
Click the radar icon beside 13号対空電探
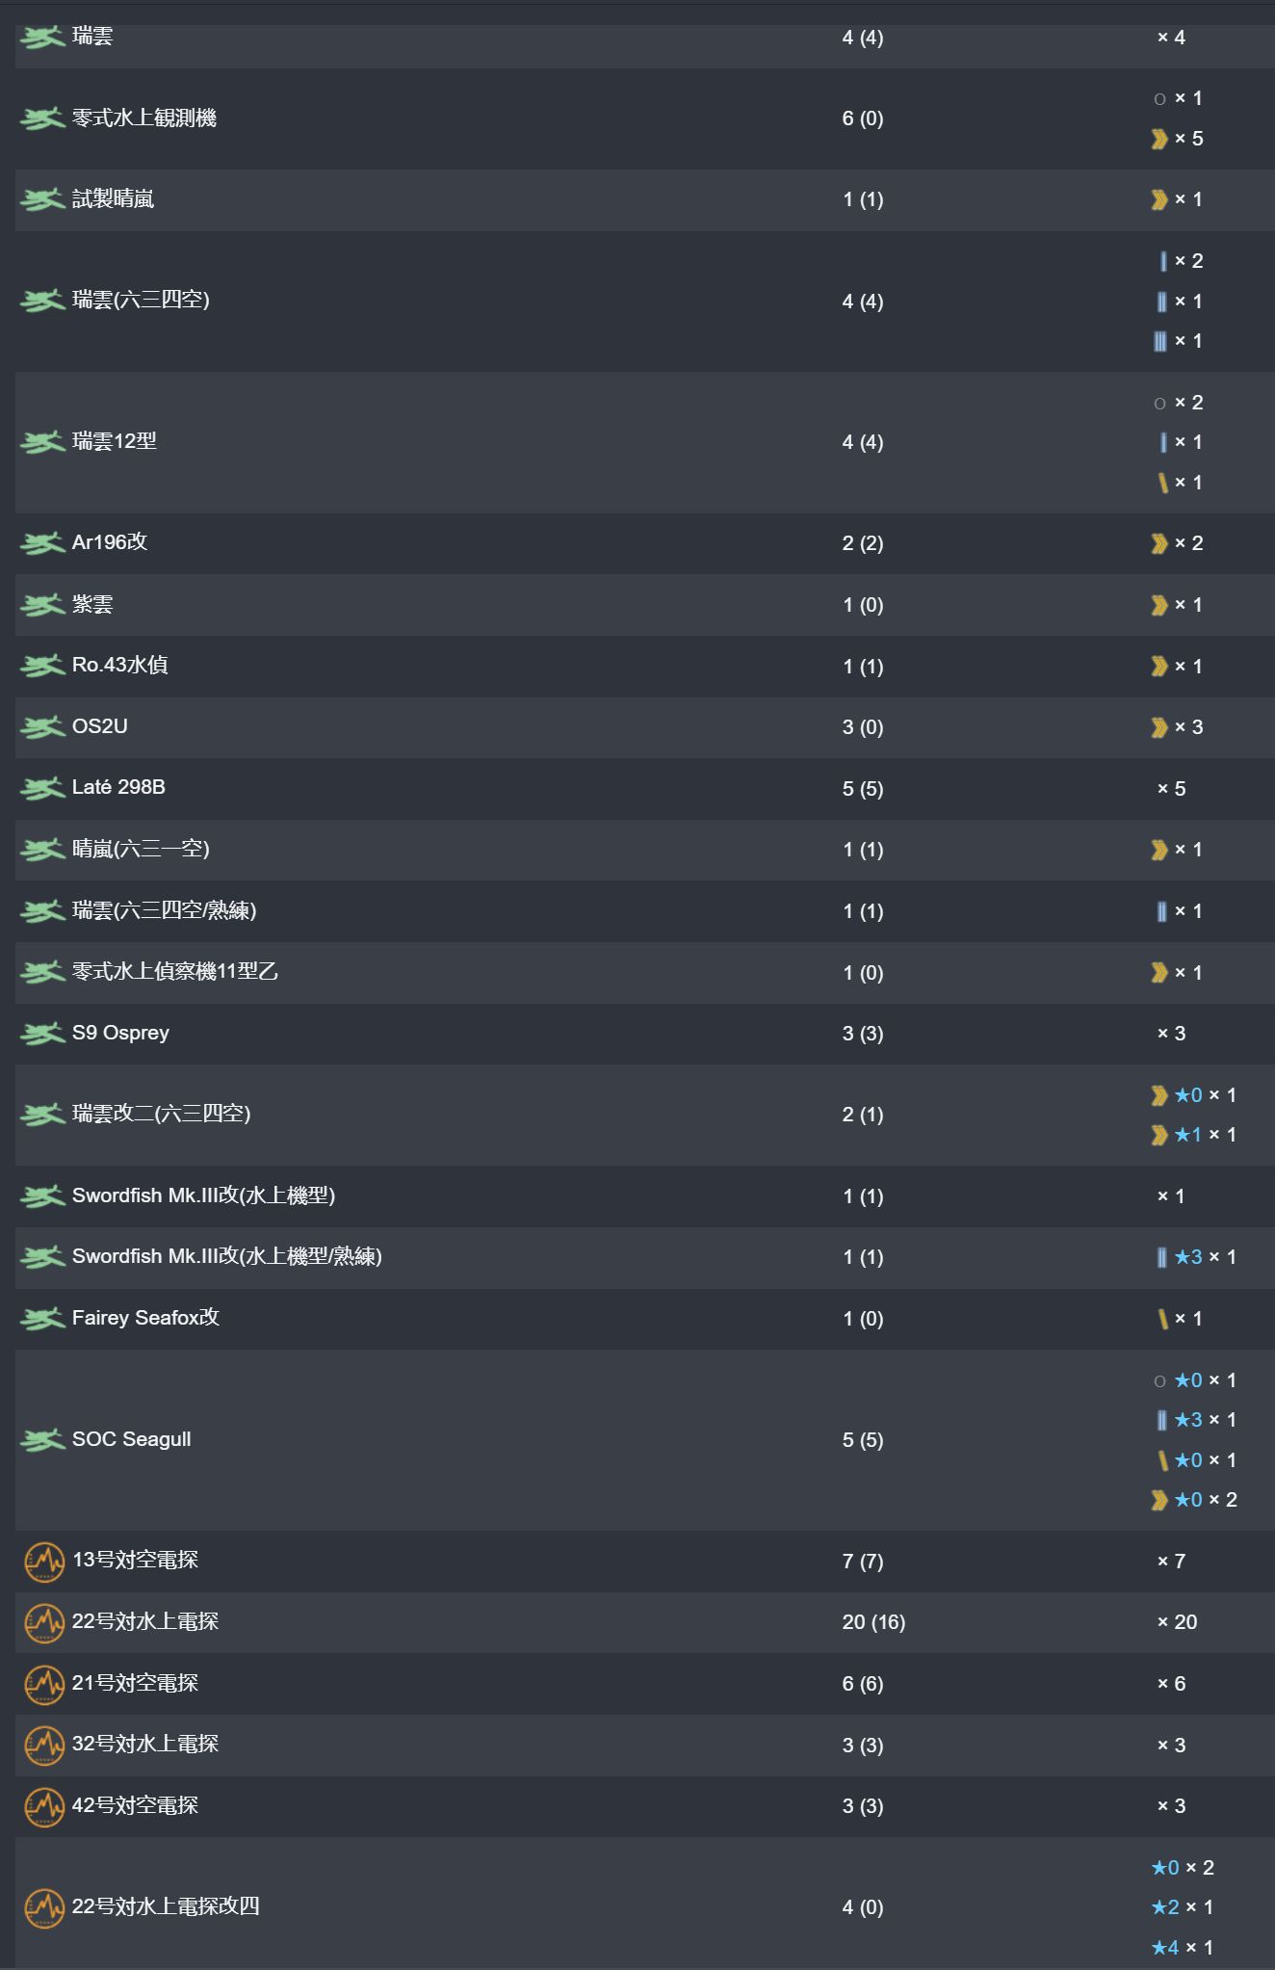tap(43, 1561)
